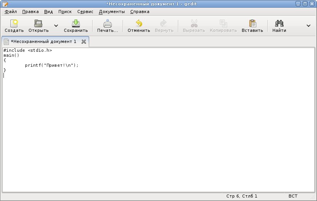Viewport: 317px width, 201px height.
Task: Close the Несохраненный документ 1 tab
Action: [x=84, y=41]
